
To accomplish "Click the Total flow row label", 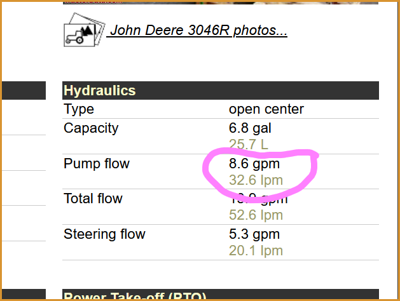I will [93, 198].
